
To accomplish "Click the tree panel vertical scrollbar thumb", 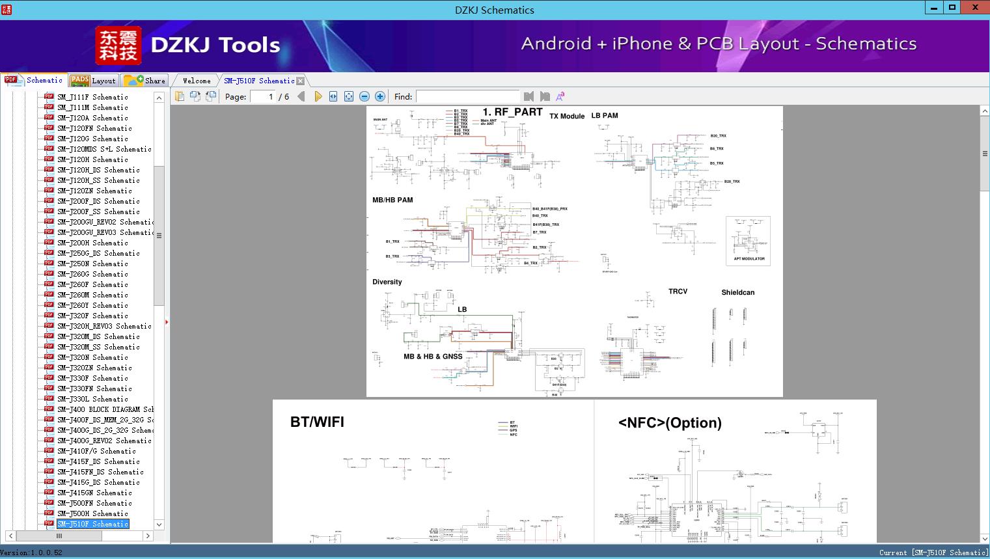I will pos(159,236).
